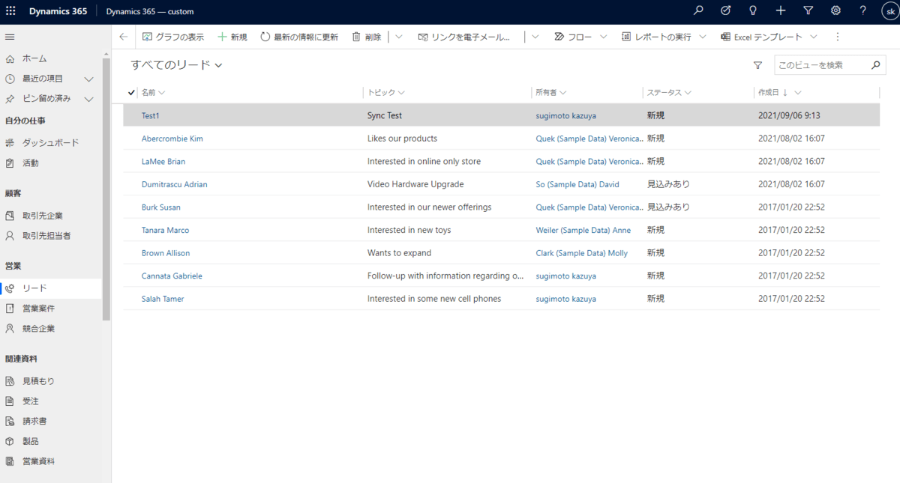Screen dimensions: 900x483
Task: Go back with the arrow button
Action: 123,37
